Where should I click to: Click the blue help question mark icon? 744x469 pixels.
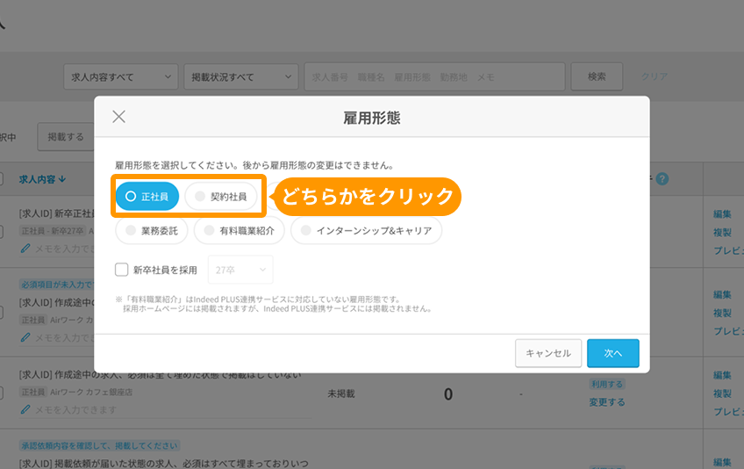[x=662, y=179]
